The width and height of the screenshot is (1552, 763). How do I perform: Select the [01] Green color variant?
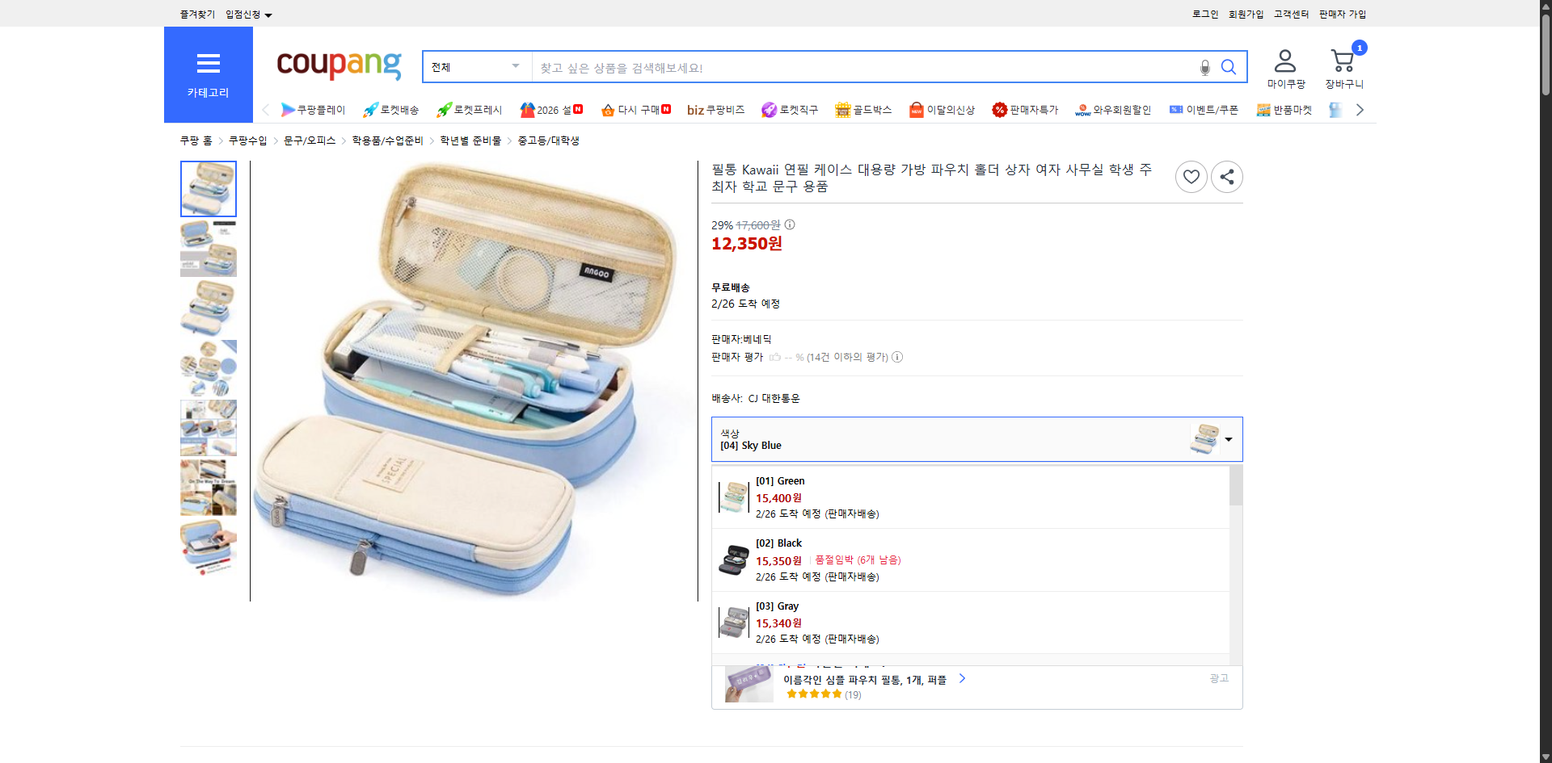(889, 497)
